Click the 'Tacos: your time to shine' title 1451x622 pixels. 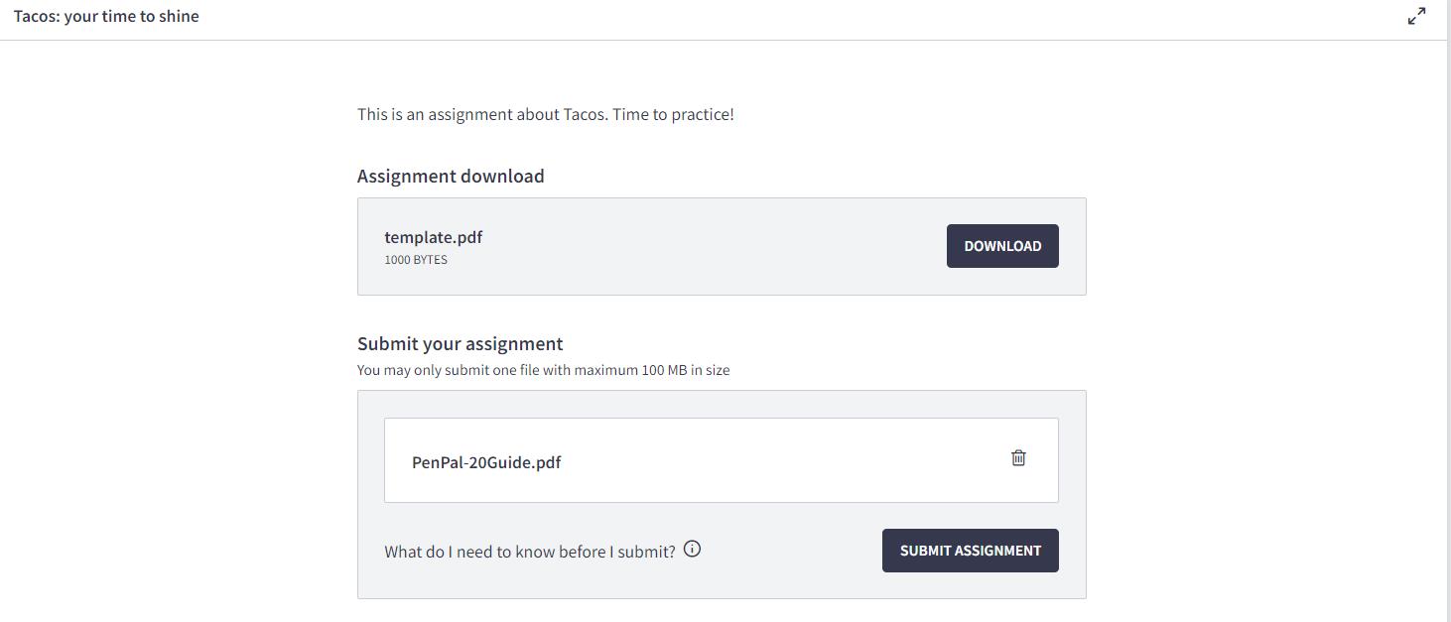(106, 16)
